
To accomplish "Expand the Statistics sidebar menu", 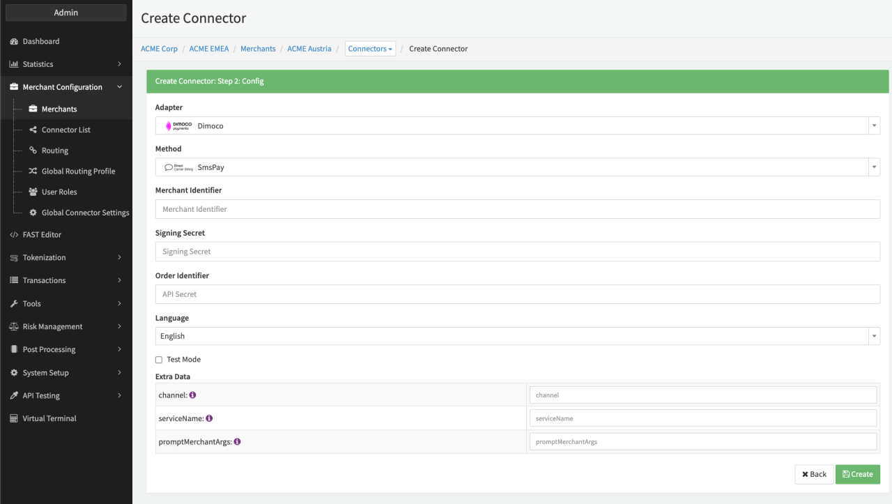I will point(66,64).
